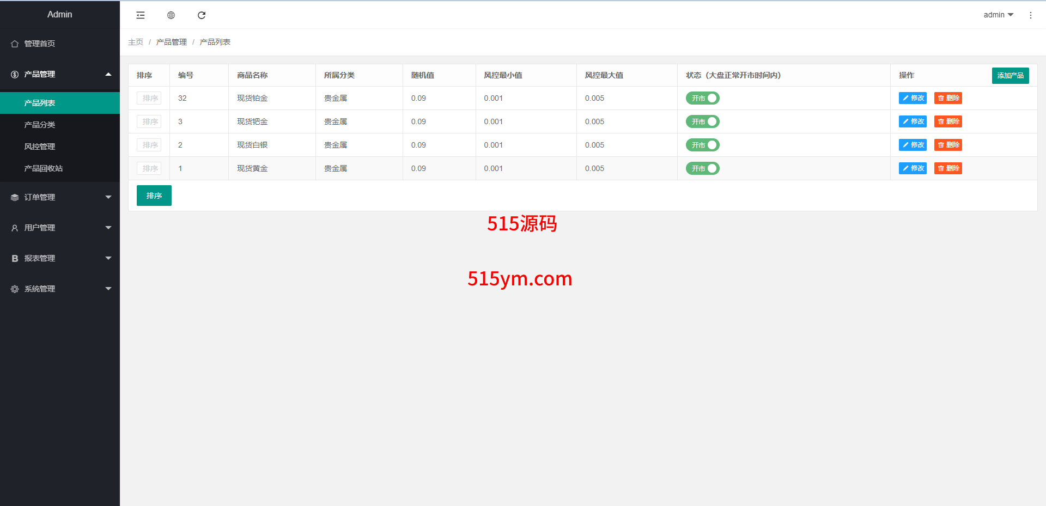Disable 开市 status for 现货黄金
Image resolution: width=1046 pixels, height=506 pixels.
coord(702,168)
